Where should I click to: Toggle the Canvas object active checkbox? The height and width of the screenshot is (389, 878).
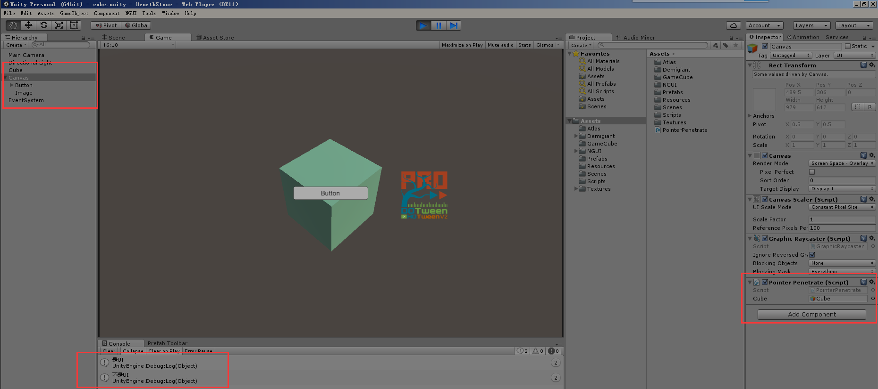(765, 46)
